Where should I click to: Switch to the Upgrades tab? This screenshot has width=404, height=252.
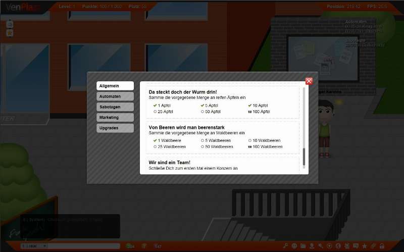tap(115, 128)
